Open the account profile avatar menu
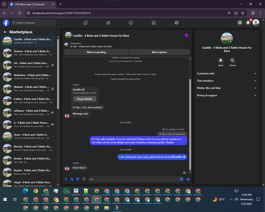 [x=256, y=23]
